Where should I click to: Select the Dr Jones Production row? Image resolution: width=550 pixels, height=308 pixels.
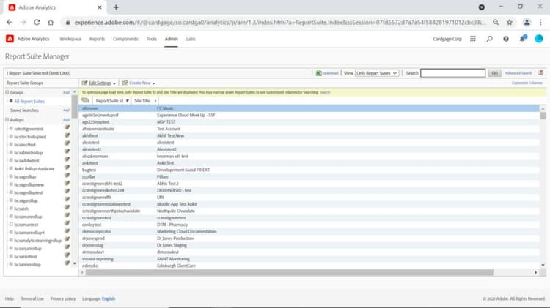pos(309,238)
